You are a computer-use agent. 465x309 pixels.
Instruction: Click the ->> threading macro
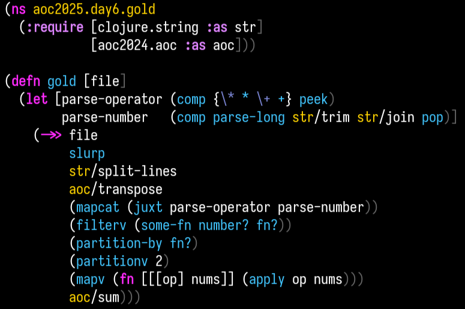[x=51, y=135]
